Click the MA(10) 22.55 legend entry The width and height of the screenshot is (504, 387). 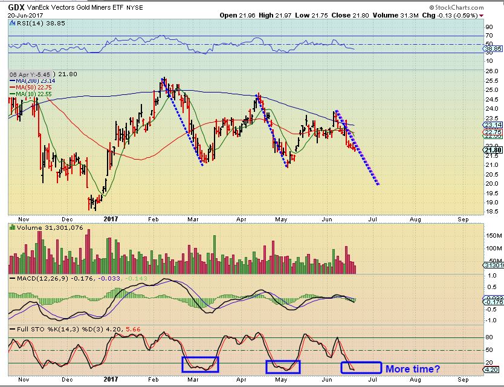(x=31, y=94)
